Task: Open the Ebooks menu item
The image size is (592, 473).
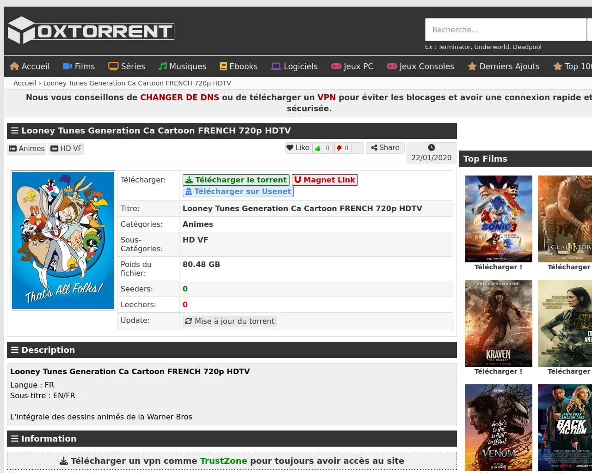Action: pyautogui.click(x=238, y=67)
